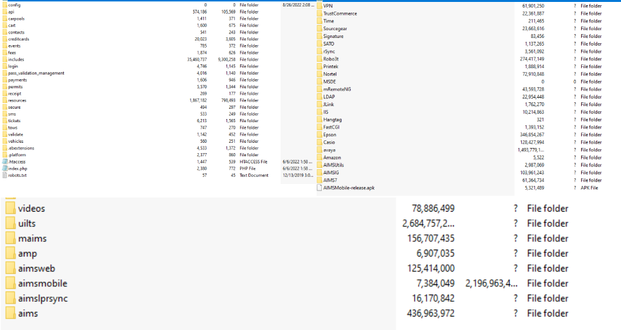Select the tickets folder name

(14, 121)
